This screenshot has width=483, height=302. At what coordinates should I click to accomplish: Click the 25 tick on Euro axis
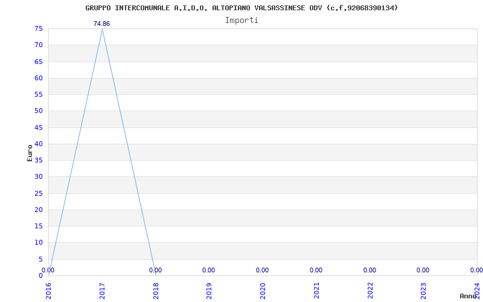pos(39,193)
